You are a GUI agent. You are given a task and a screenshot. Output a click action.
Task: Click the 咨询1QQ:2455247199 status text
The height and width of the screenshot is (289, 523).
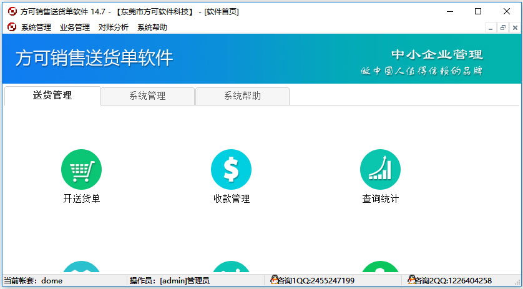316,281
